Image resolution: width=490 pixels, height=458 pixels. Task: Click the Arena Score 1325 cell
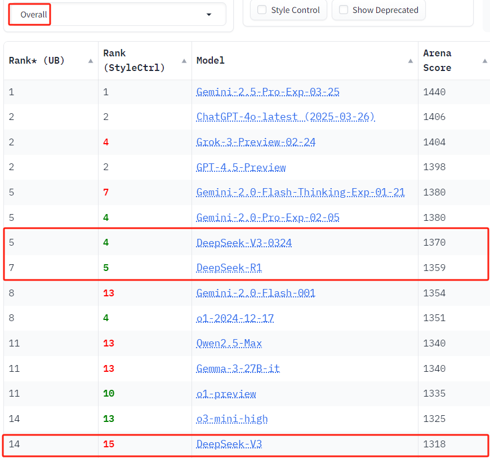[x=434, y=419]
